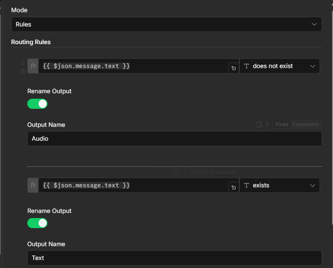Viewport: 333px width, 268px height.
Task: Click the fx icon of the first routing rule
Action: click(33, 66)
